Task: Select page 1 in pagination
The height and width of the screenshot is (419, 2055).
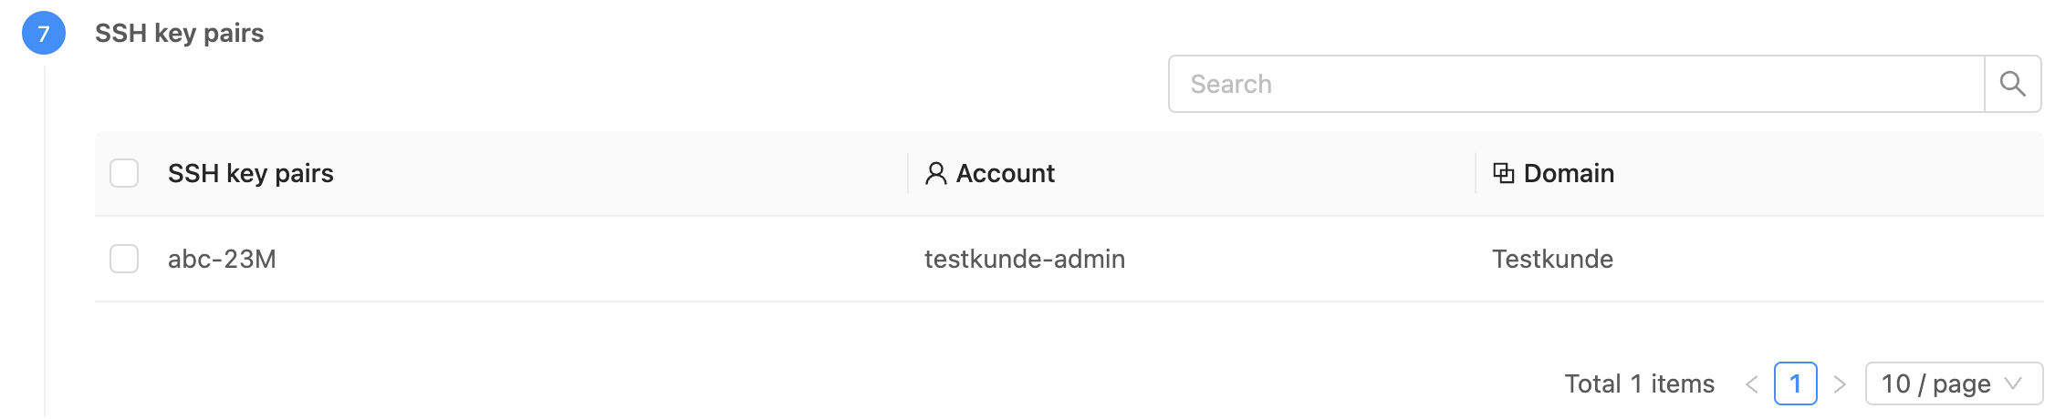Action: click(1795, 383)
